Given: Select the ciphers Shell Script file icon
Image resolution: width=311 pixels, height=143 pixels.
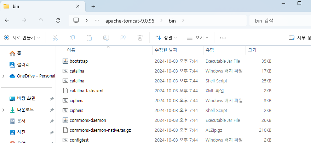Looking at the screenshot, I should (65, 110).
